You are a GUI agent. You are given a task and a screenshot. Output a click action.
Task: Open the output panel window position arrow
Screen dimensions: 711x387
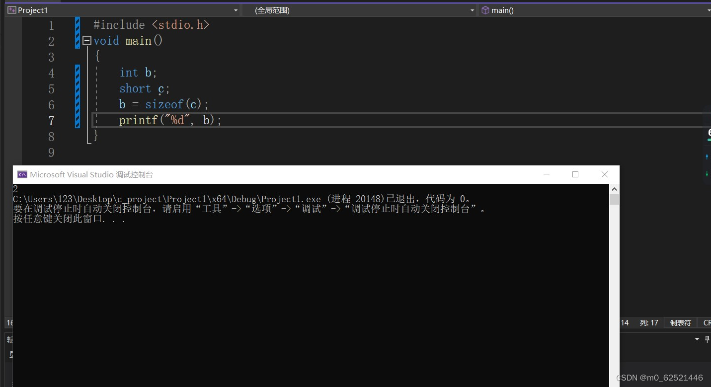[697, 339]
